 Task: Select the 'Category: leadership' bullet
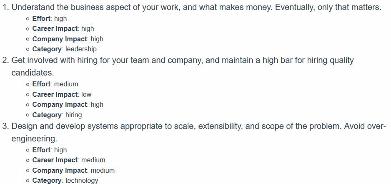(x=64, y=49)
